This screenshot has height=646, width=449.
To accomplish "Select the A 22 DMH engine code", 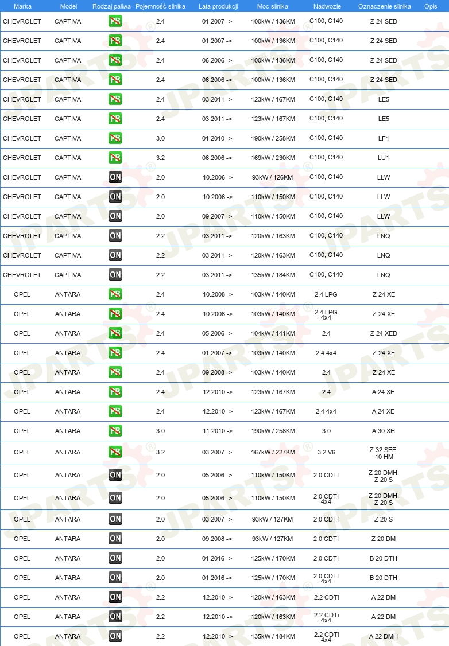I will [384, 636].
